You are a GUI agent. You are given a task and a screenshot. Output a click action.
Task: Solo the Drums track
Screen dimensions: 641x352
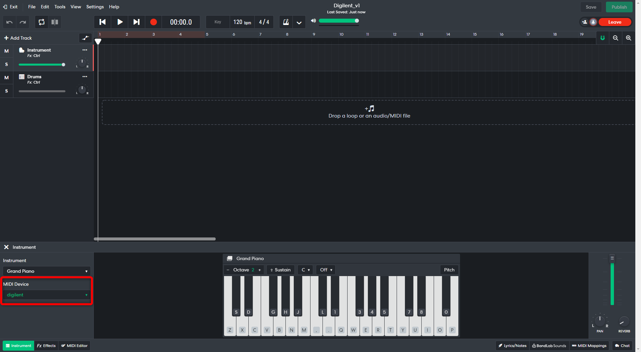6,91
